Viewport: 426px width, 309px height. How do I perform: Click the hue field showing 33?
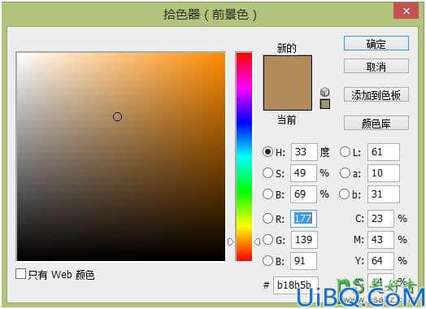coord(304,152)
